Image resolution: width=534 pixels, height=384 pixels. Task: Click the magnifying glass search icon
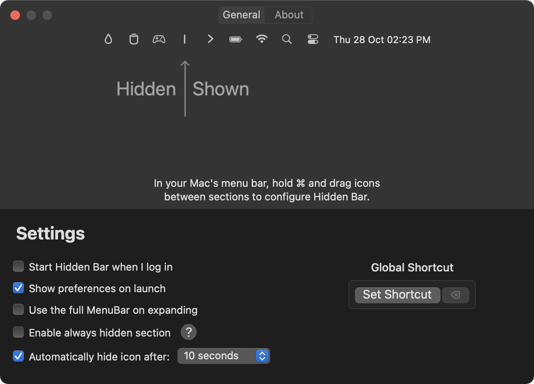click(287, 39)
